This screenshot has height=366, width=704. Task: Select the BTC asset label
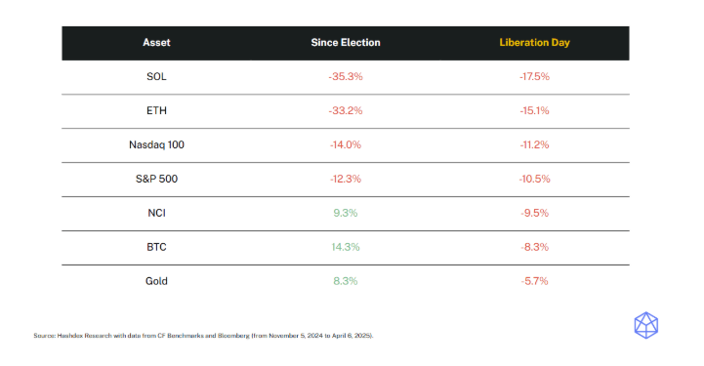click(x=156, y=247)
